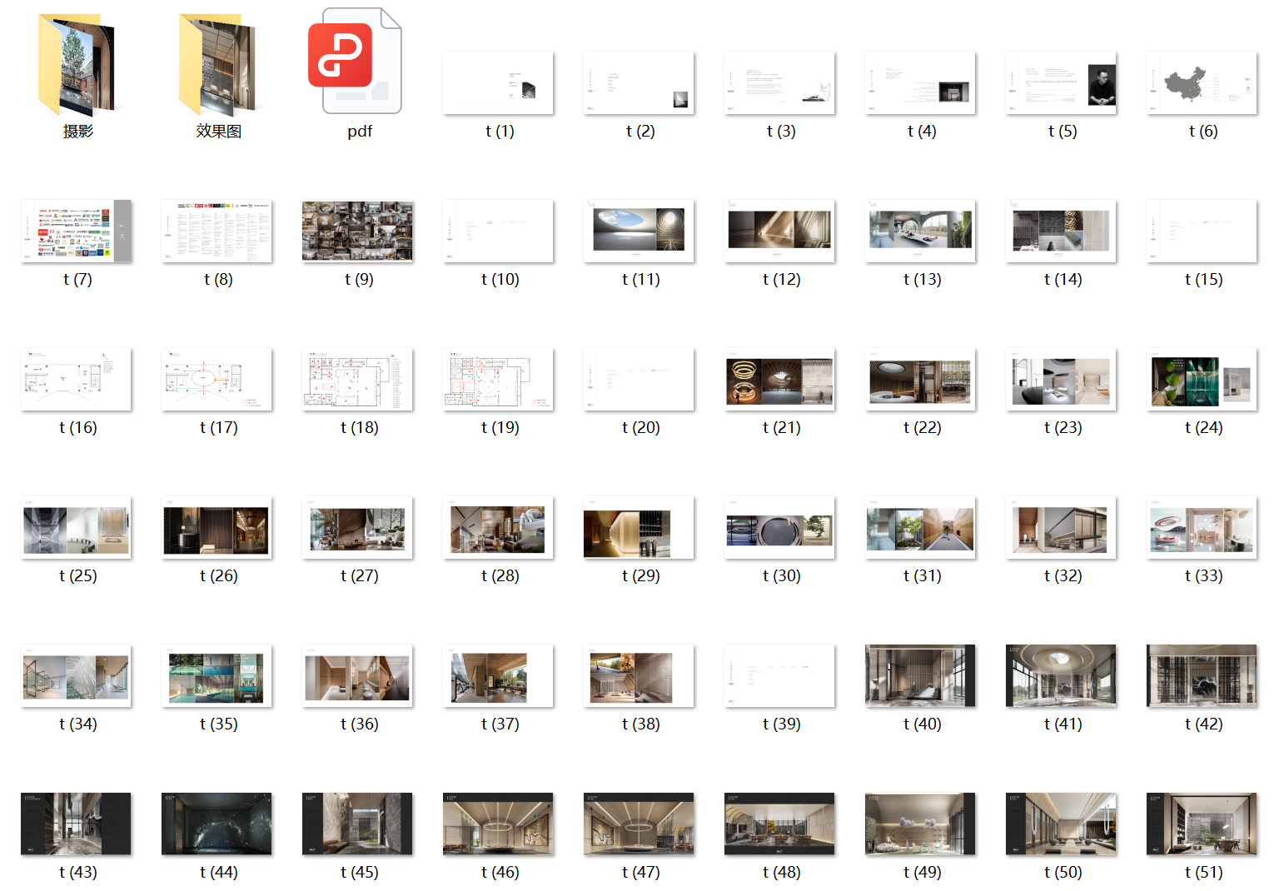Open the t (9) photo collage thumbnail
The width and height of the screenshot is (1279, 891).
357,231
